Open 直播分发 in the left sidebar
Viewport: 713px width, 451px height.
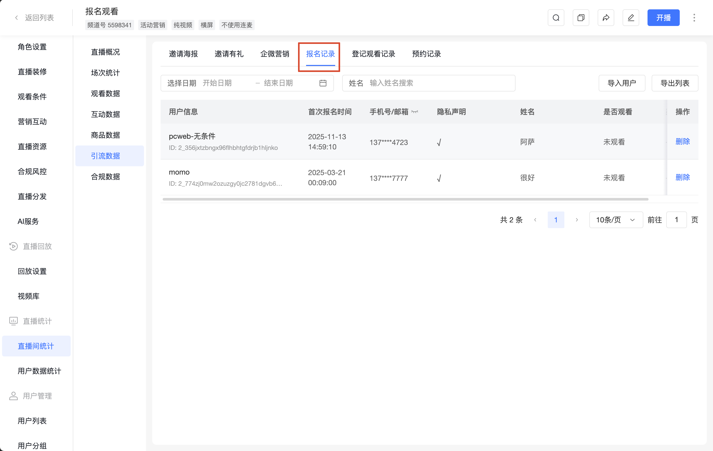coord(32,196)
